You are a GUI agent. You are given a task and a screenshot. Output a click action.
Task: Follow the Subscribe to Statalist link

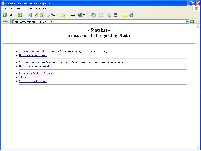31,51
